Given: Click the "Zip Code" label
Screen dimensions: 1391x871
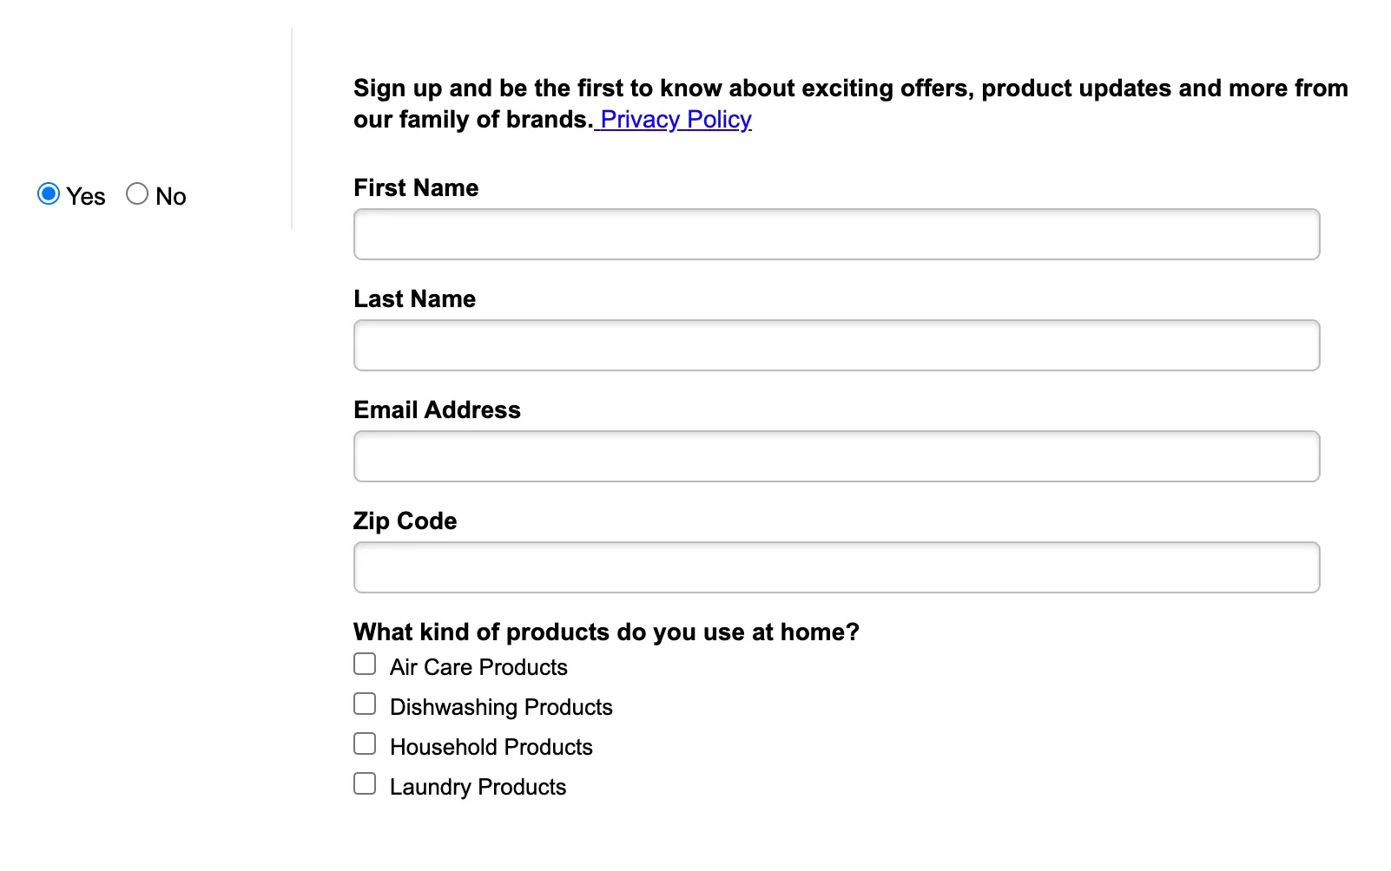Looking at the screenshot, I should tap(405, 521).
